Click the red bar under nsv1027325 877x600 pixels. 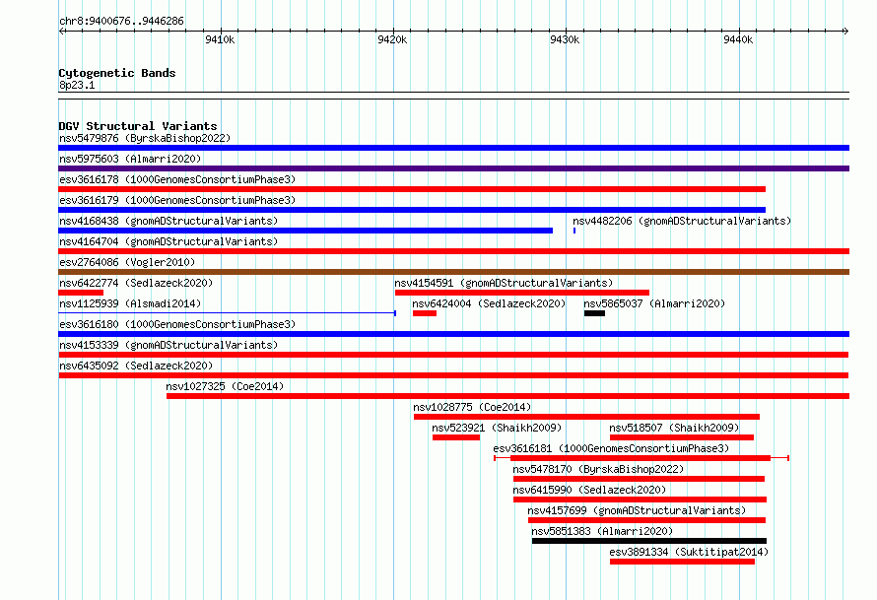(507, 396)
